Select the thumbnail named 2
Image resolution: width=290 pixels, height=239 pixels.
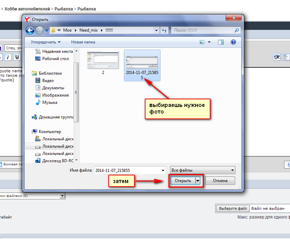click(103, 63)
